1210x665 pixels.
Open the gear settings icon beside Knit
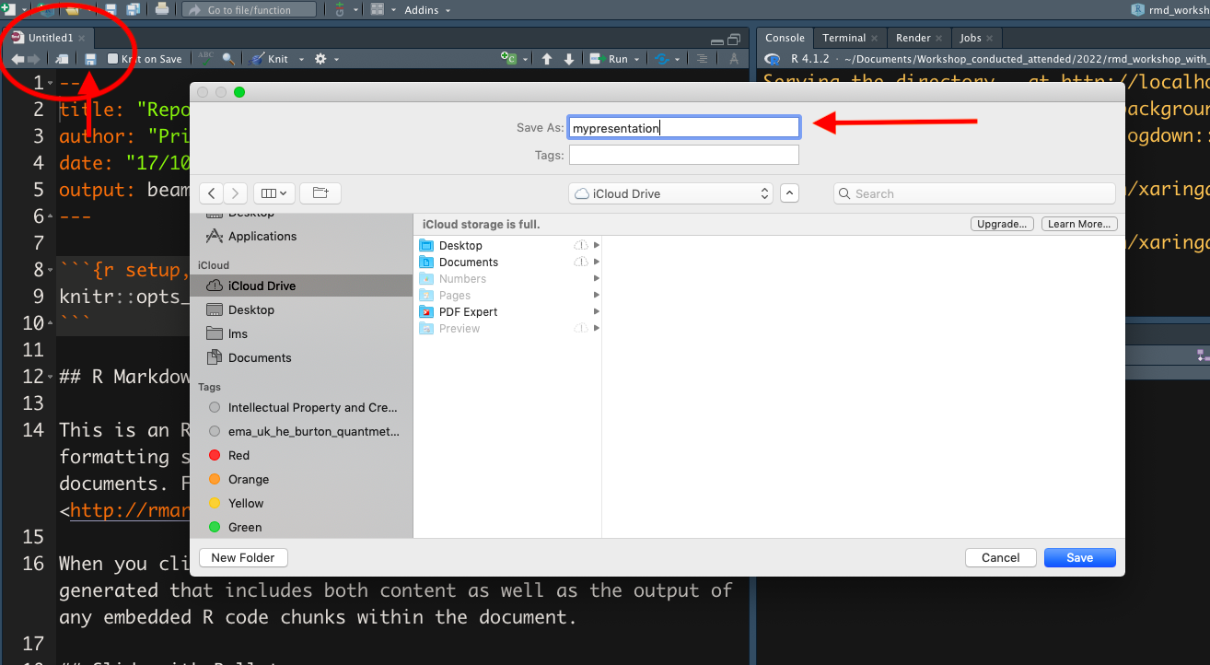tap(320, 59)
